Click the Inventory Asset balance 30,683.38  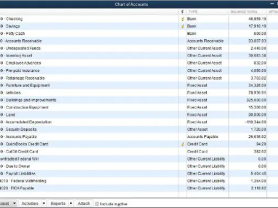[257, 56]
